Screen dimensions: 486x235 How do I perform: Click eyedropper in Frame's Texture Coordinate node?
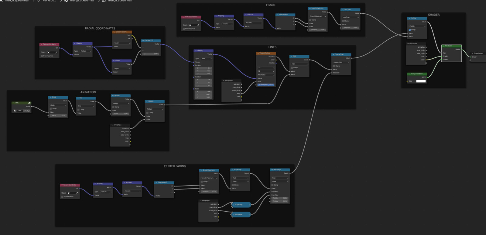pos(198,25)
